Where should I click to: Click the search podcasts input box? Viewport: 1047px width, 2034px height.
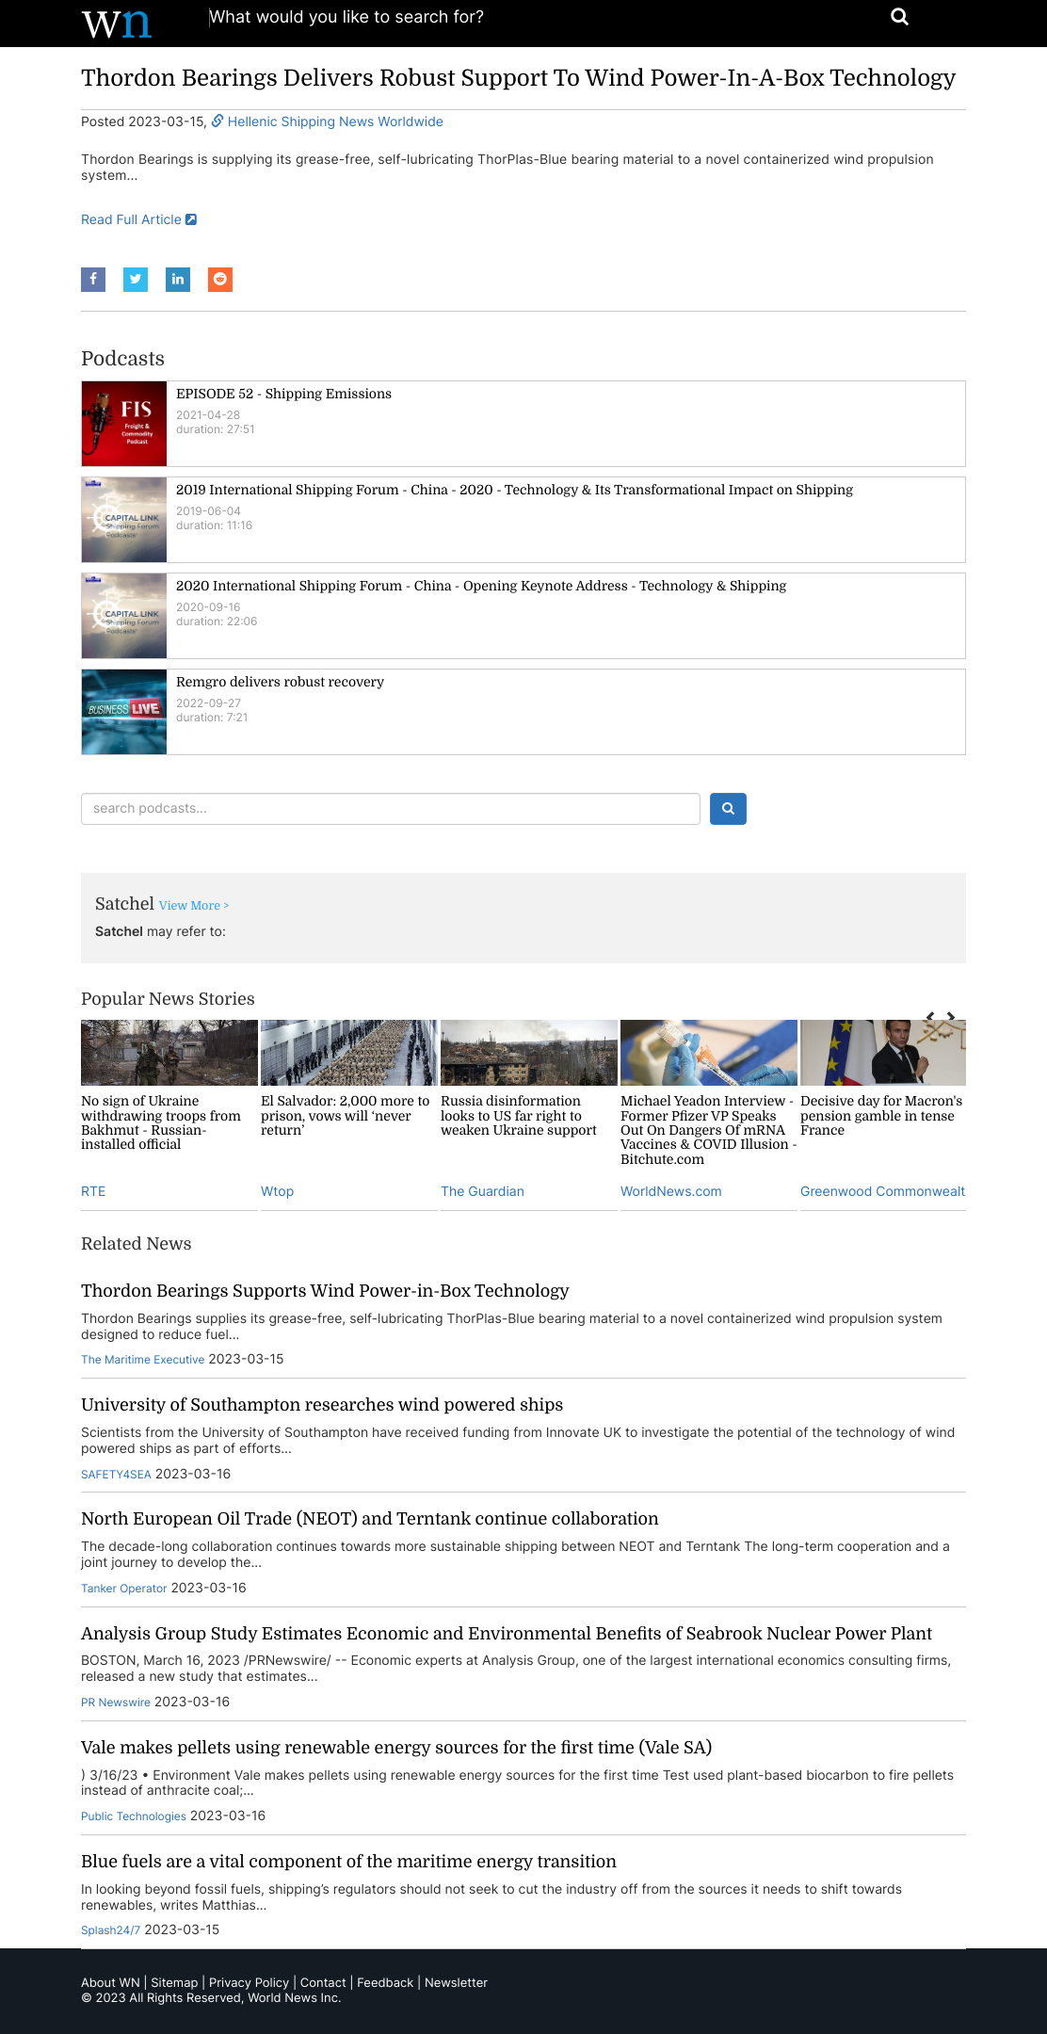[x=391, y=809]
